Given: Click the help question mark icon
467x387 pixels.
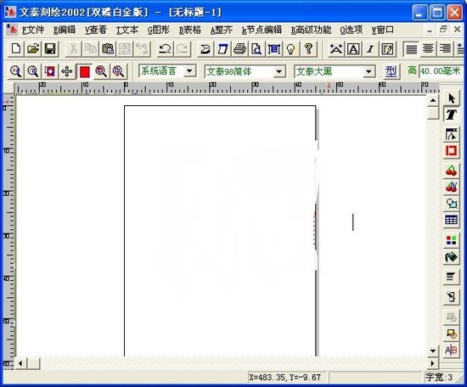Looking at the screenshot, I should (308, 49).
